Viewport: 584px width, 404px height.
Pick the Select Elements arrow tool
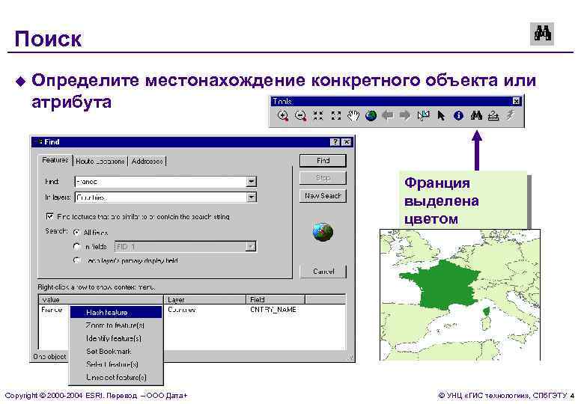(x=441, y=116)
